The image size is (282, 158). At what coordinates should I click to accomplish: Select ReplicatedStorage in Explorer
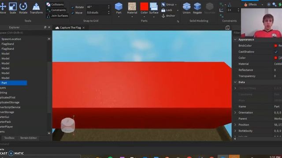point(10,102)
